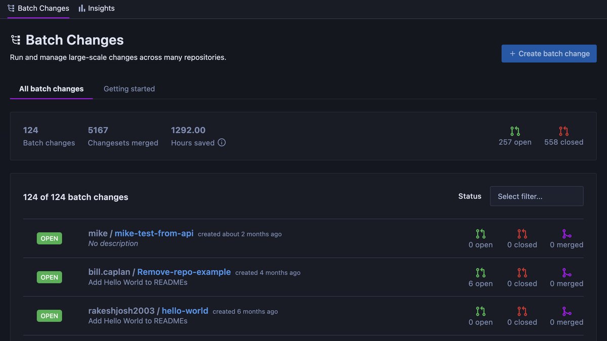This screenshot has height=341, width=607.
Task: Click the '6 open' count for Remove-repo-example
Action: tap(481, 283)
